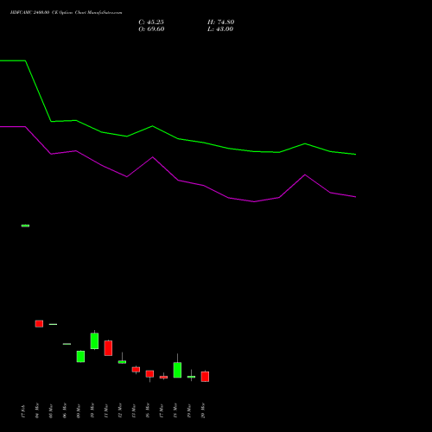This screenshot has height=432, width=432.
Task: Click the red candle above 04 Mar
Action: tap(39, 324)
